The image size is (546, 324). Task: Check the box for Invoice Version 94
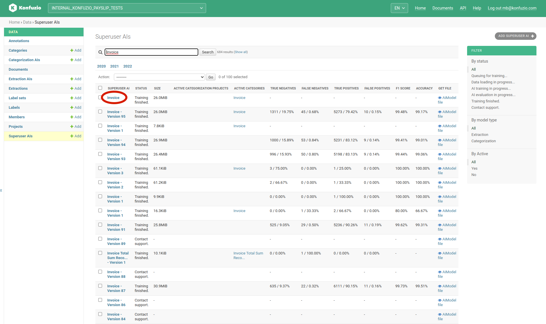(x=100, y=140)
